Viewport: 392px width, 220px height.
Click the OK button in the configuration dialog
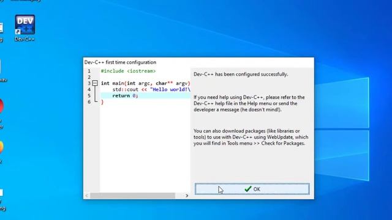tap(252, 189)
